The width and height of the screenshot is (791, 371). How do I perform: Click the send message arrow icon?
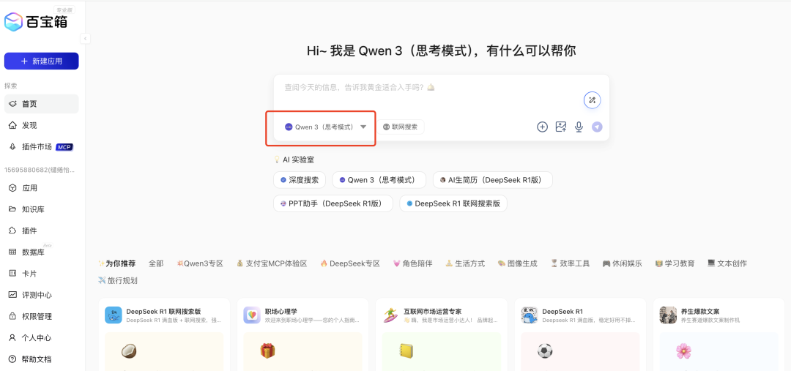click(598, 127)
